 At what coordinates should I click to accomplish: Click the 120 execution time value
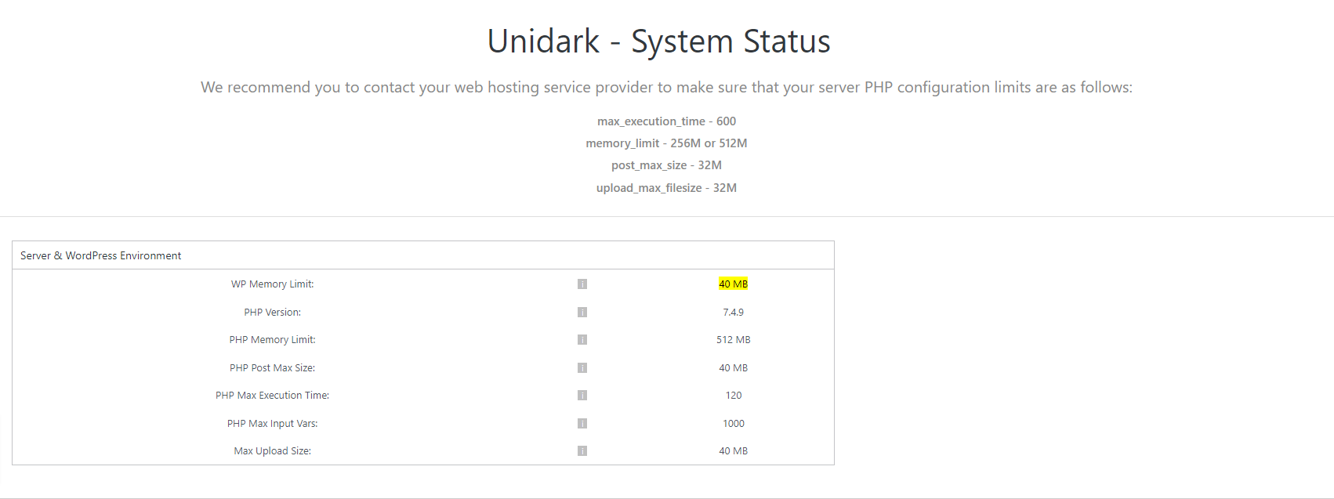(734, 396)
